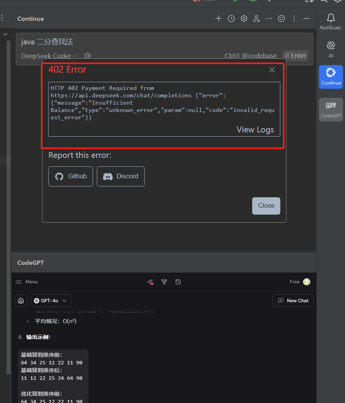This screenshot has width=345, height=403.
Task: Open the AI swirl tool window
Action: [331, 49]
